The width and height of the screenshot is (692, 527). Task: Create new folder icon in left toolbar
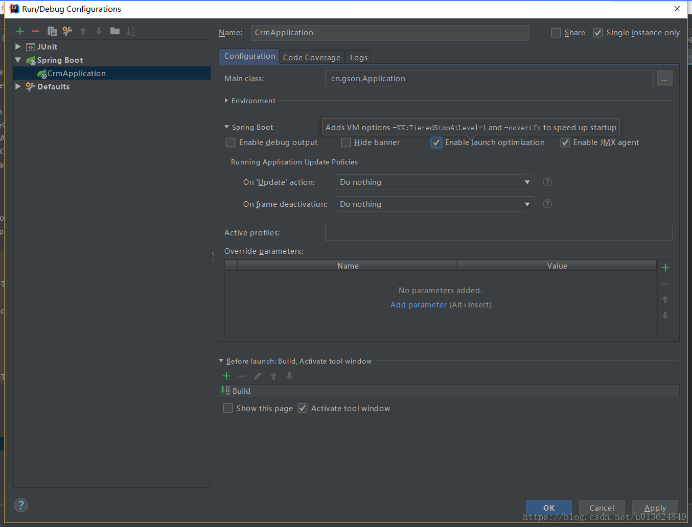point(115,31)
